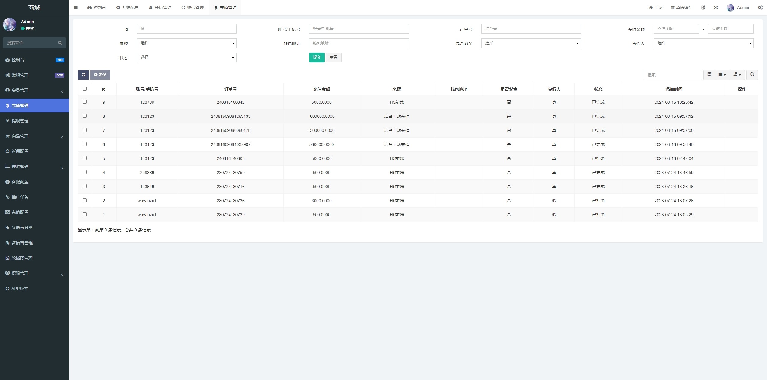Screen dimensions: 767x380
Task: Open APP版本 in the sidebar
Action: point(34,289)
